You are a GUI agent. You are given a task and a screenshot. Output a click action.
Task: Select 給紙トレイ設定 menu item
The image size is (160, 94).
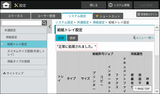[24, 44]
